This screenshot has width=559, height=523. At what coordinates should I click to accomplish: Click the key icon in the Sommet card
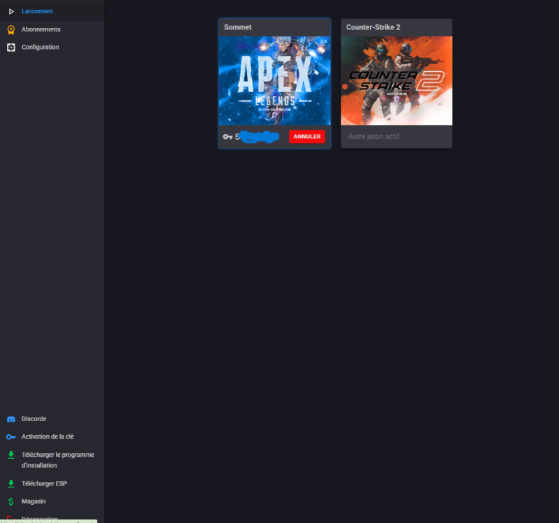pos(228,137)
